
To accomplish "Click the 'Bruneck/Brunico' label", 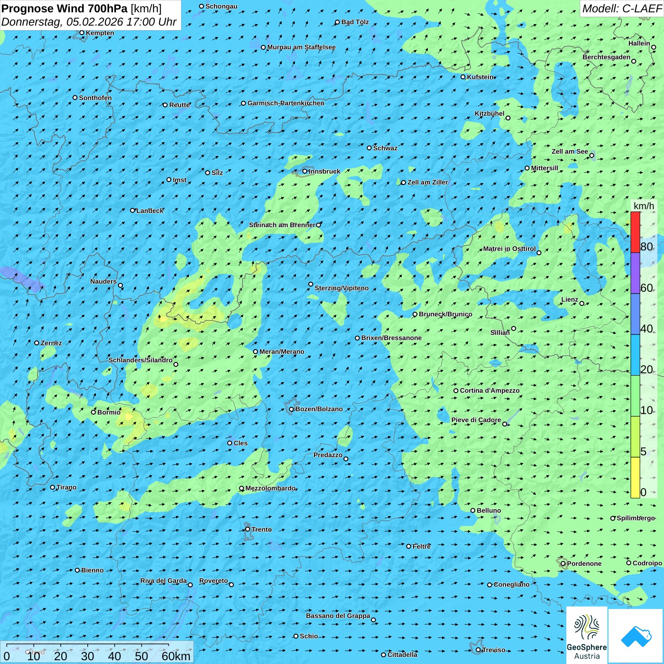I will (445, 314).
